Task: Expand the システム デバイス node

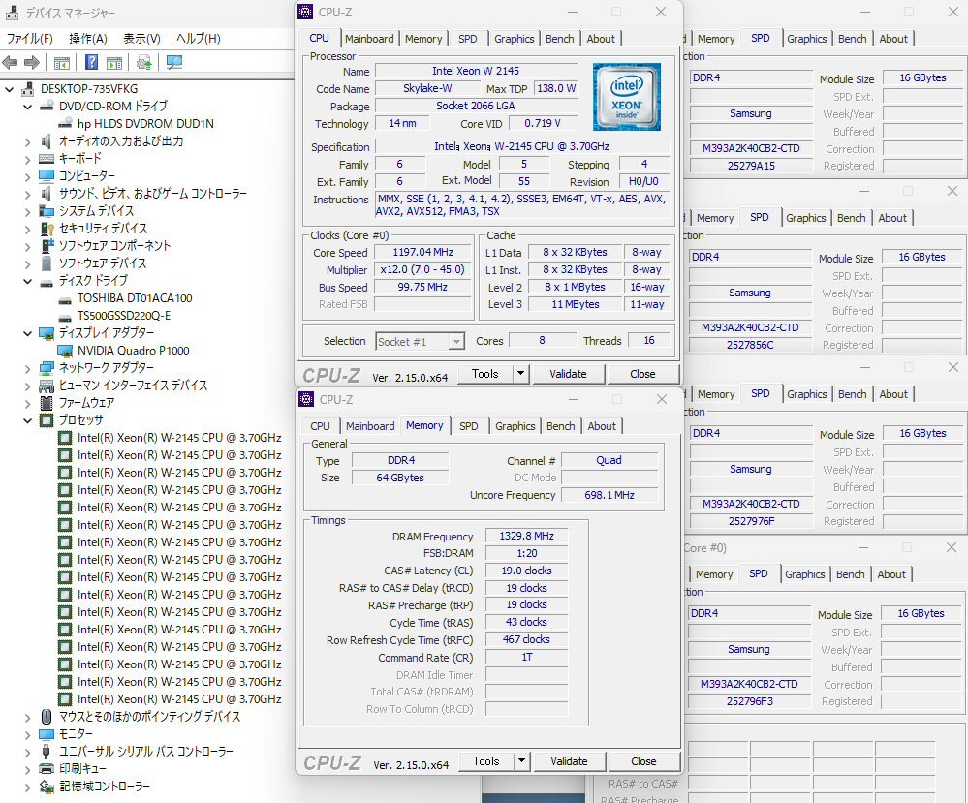Action: [28, 212]
